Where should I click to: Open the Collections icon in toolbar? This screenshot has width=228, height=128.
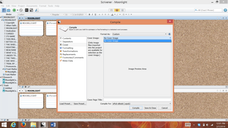[x=9, y=10]
